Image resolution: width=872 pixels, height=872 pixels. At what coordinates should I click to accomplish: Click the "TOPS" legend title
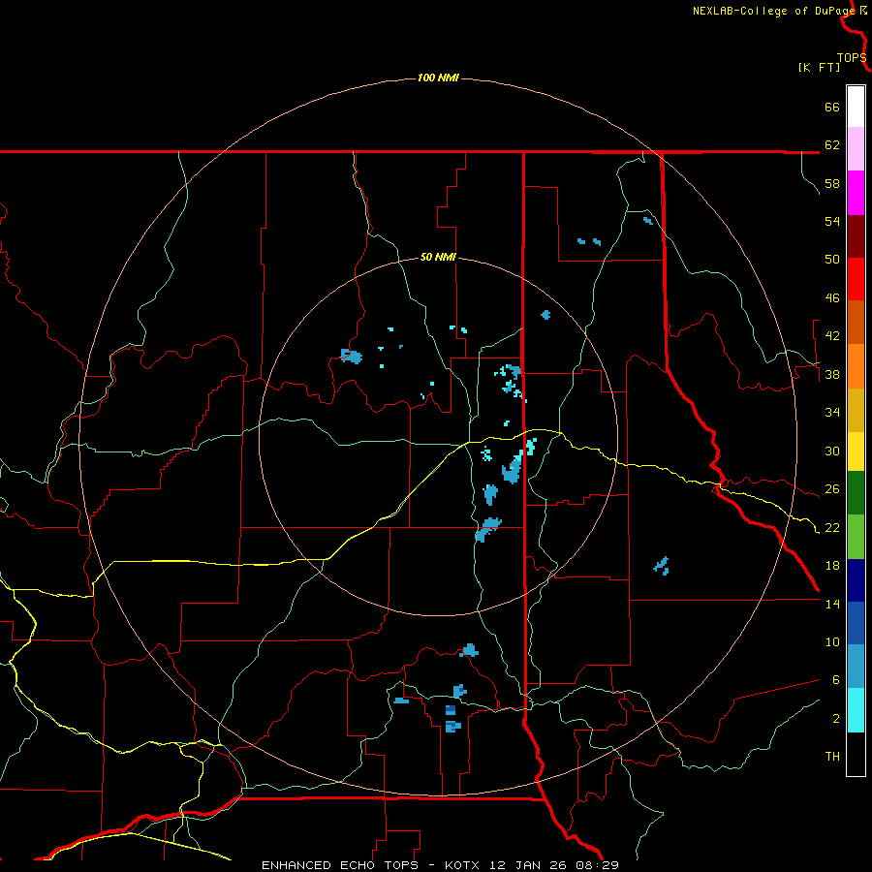[852, 58]
